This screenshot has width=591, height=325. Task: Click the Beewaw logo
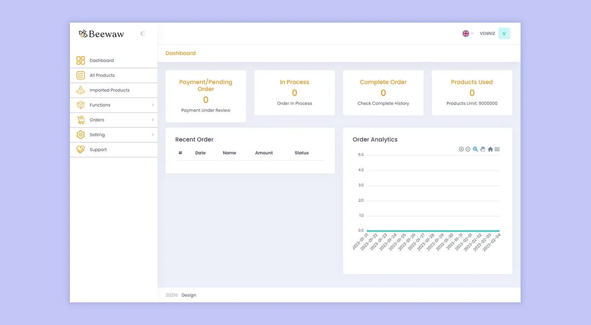[x=101, y=34]
